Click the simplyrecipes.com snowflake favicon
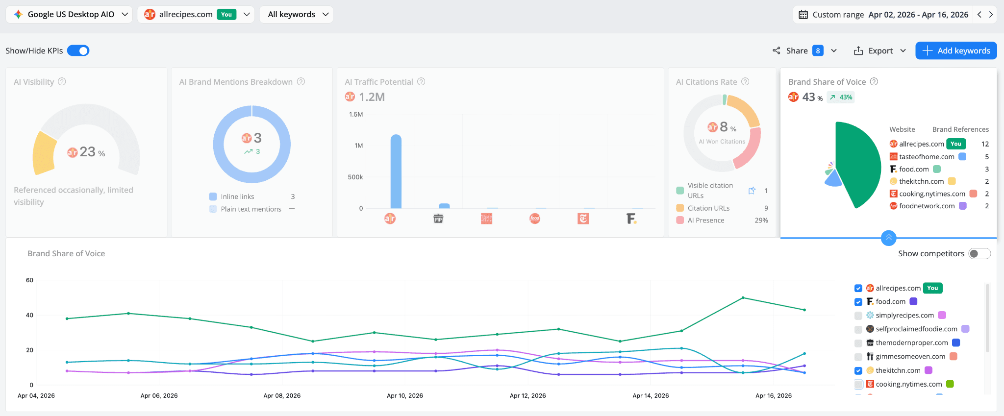 pyautogui.click(x=870, y=315)
